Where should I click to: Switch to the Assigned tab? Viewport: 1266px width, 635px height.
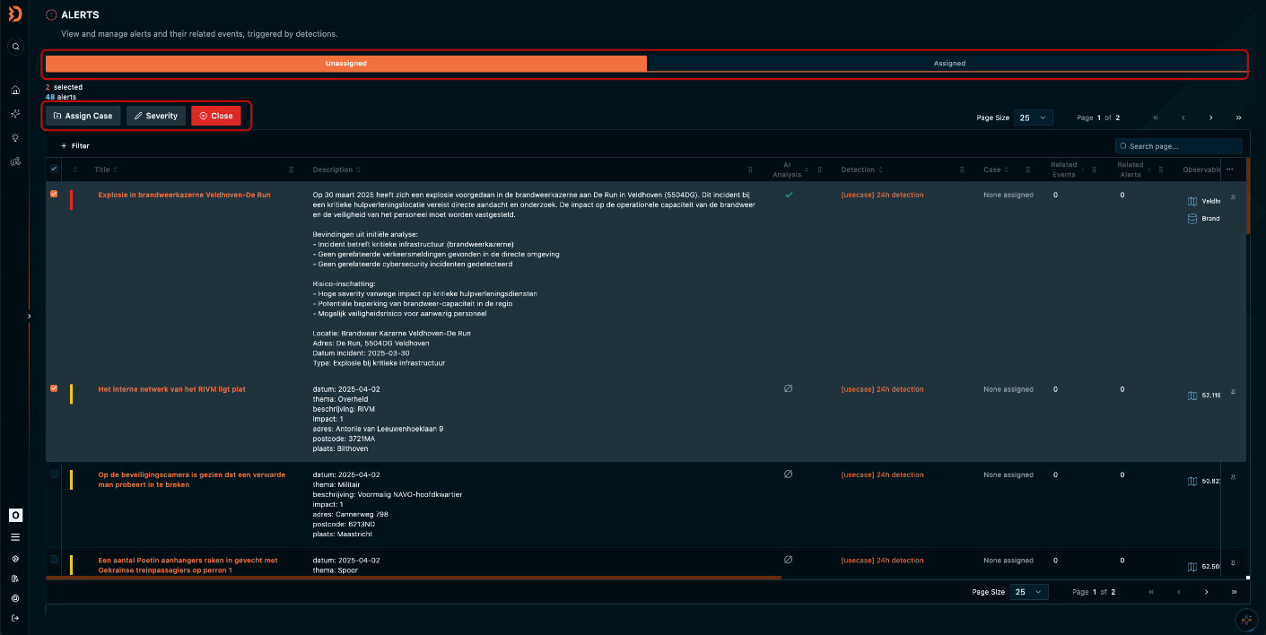(948, 64)
